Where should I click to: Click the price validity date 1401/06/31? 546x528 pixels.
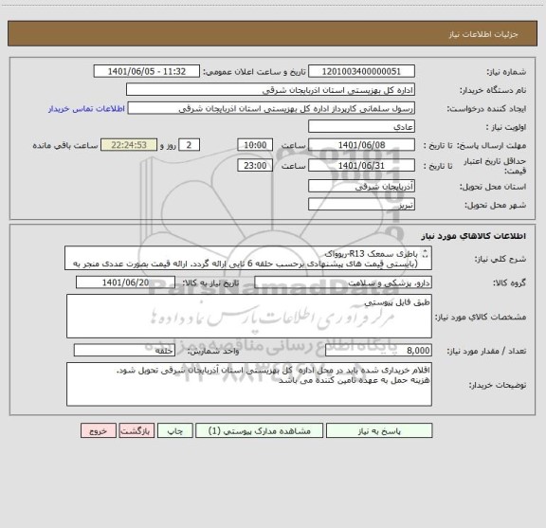pos(361,166)
